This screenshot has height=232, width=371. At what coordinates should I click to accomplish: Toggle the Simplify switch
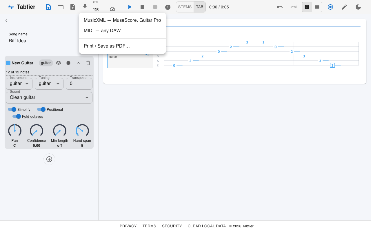[x=12, y=109]
